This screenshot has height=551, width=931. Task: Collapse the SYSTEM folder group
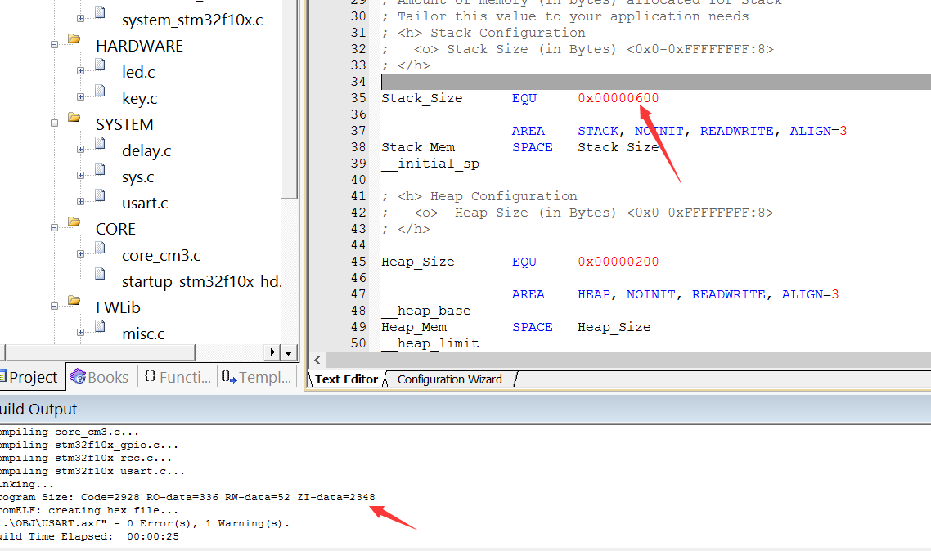[54, 123]
